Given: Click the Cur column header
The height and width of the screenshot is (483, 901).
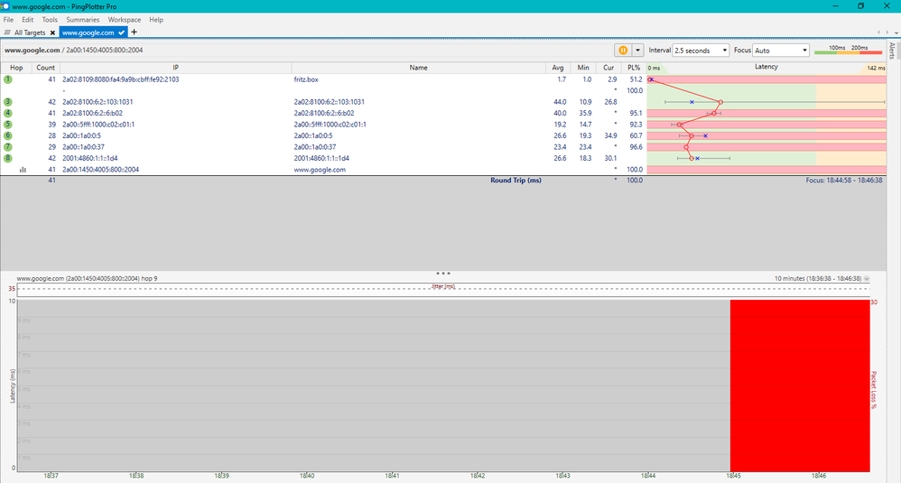Looking at the screenshot, I should [608, 68].
